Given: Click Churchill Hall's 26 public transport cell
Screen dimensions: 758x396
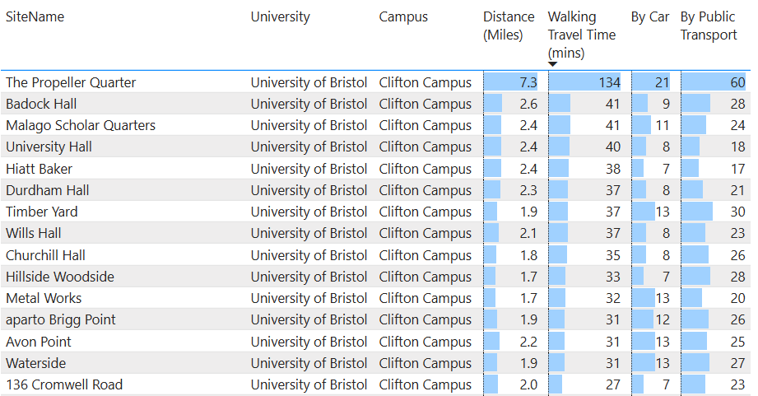Looking at the screenshot, I should click(x=715, y=255).
